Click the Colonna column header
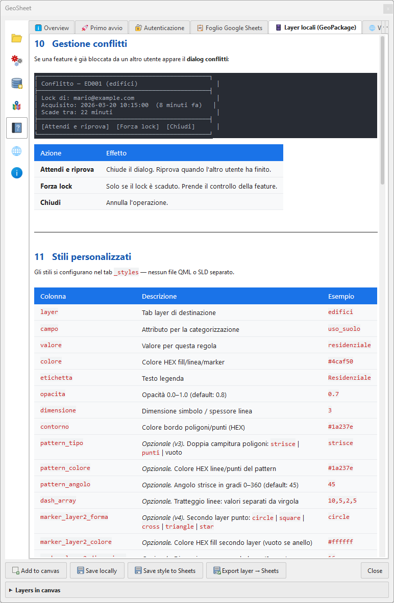This screenshot has height=603, width=394. [x=53, y=297]
